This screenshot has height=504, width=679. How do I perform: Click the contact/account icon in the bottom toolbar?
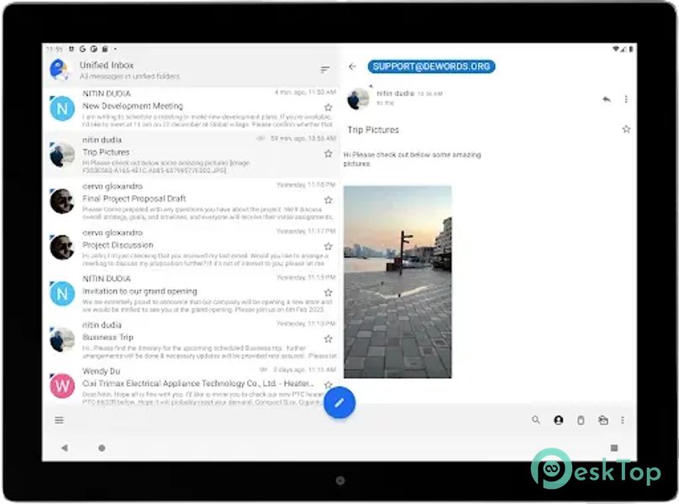[559, 420]
